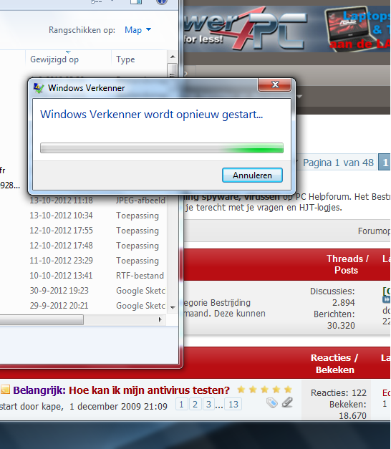Click the tag icon beside the thread
The width and height of the screenshot is (391, 449).
[x=272, y=403]
